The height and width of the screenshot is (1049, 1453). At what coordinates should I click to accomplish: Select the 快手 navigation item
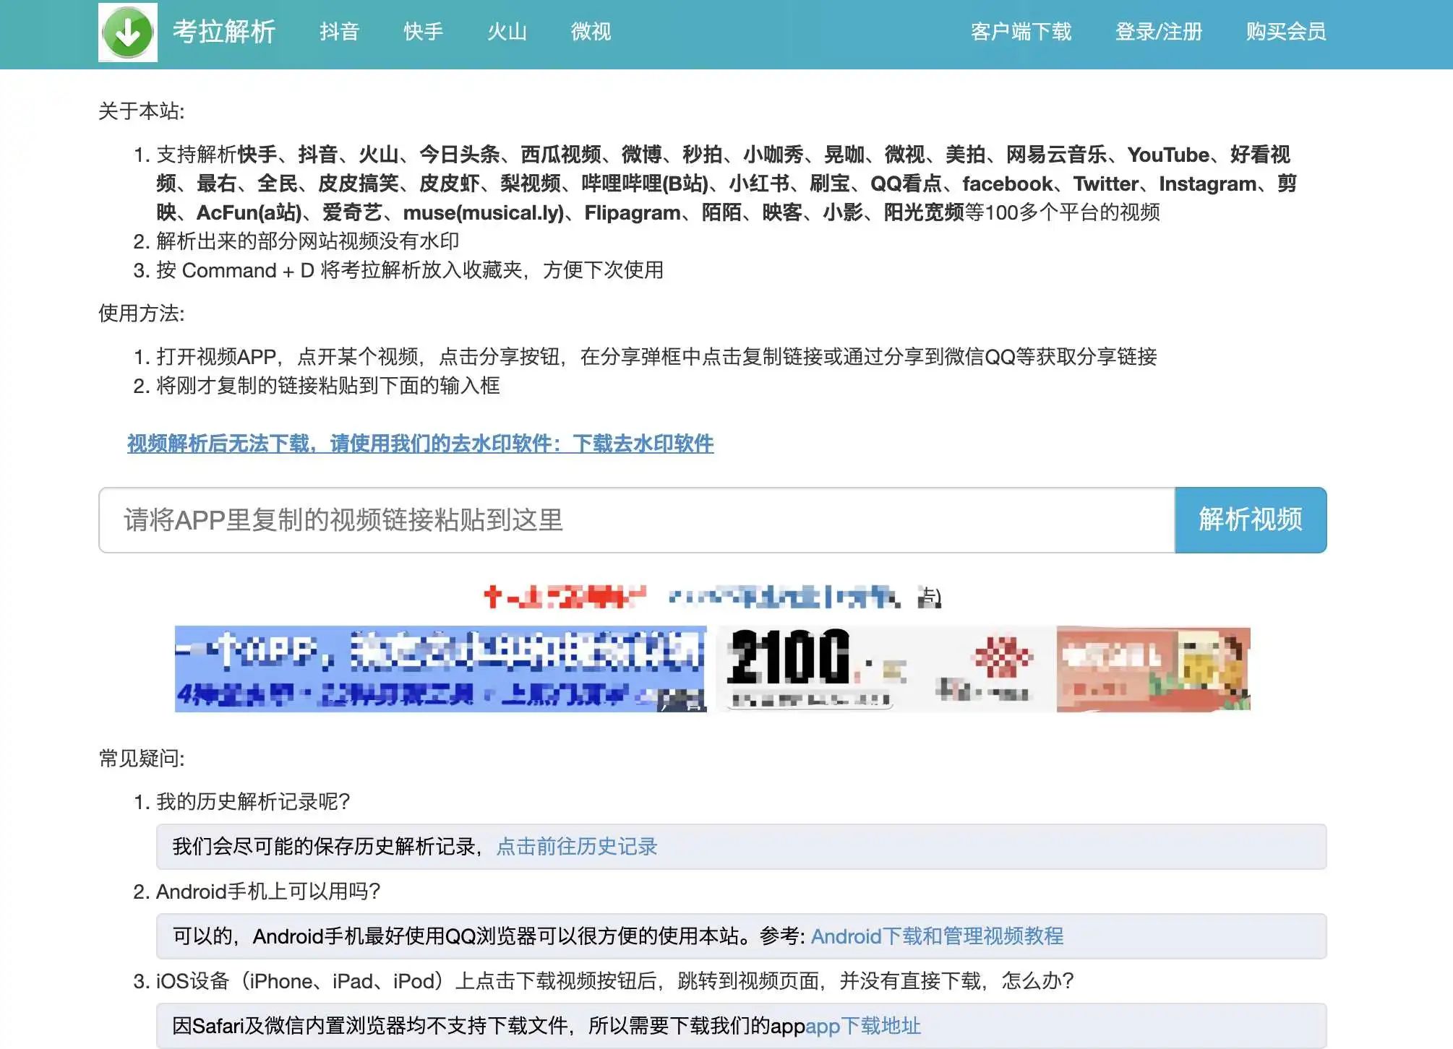pos(424,32)
